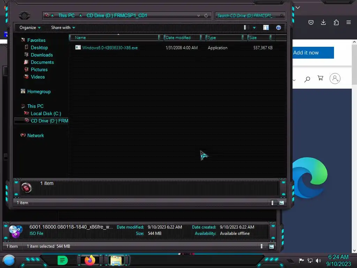The width and height of the screenshot is (357, 268).
Task: Sort by Date modified column
Action: click(x=182, y=38)
